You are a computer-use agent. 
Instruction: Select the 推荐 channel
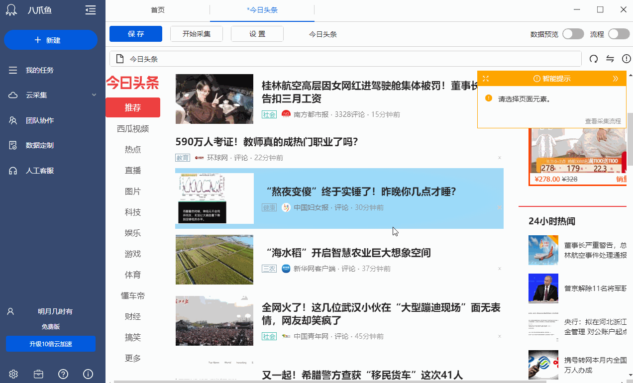(x=133, y=107)
